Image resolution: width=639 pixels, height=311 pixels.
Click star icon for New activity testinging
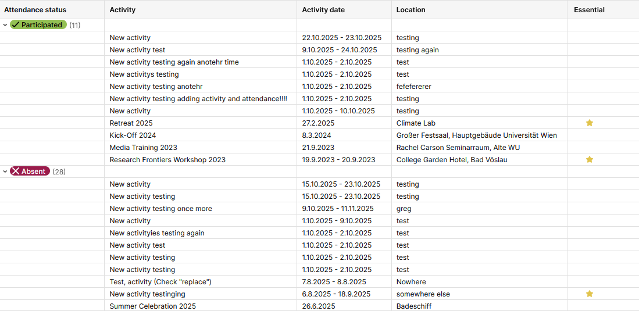589,294
